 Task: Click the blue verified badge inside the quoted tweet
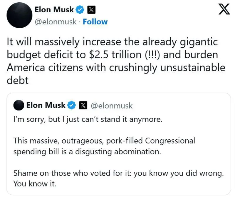click(71, 105)
